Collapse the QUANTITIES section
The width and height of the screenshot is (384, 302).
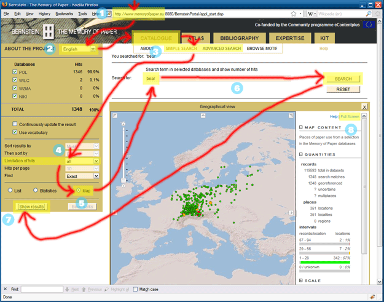pos(300,154)
